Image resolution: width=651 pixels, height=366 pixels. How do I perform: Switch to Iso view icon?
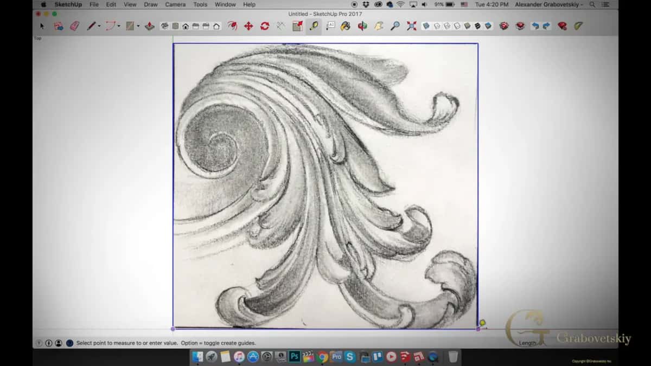coord(164,26)
